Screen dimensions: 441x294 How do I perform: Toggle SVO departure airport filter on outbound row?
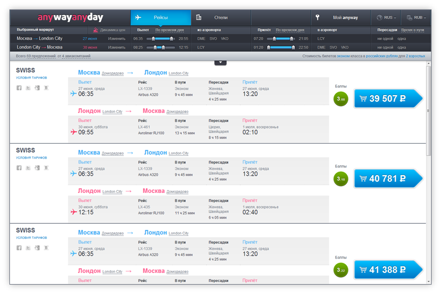(x=213, y=39)
